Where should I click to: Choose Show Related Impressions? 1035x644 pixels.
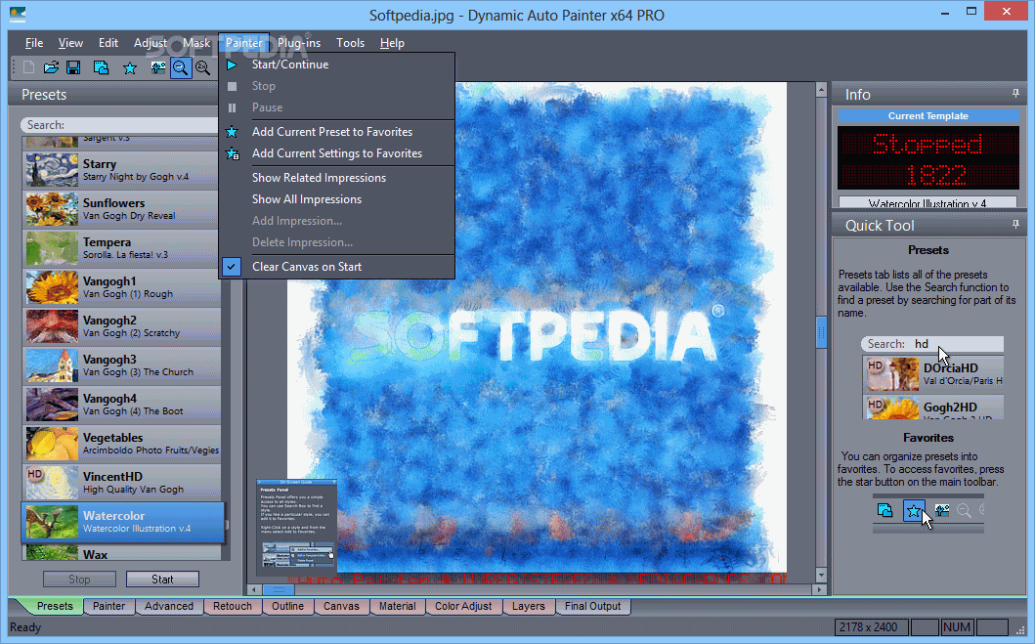pos(336,178)
